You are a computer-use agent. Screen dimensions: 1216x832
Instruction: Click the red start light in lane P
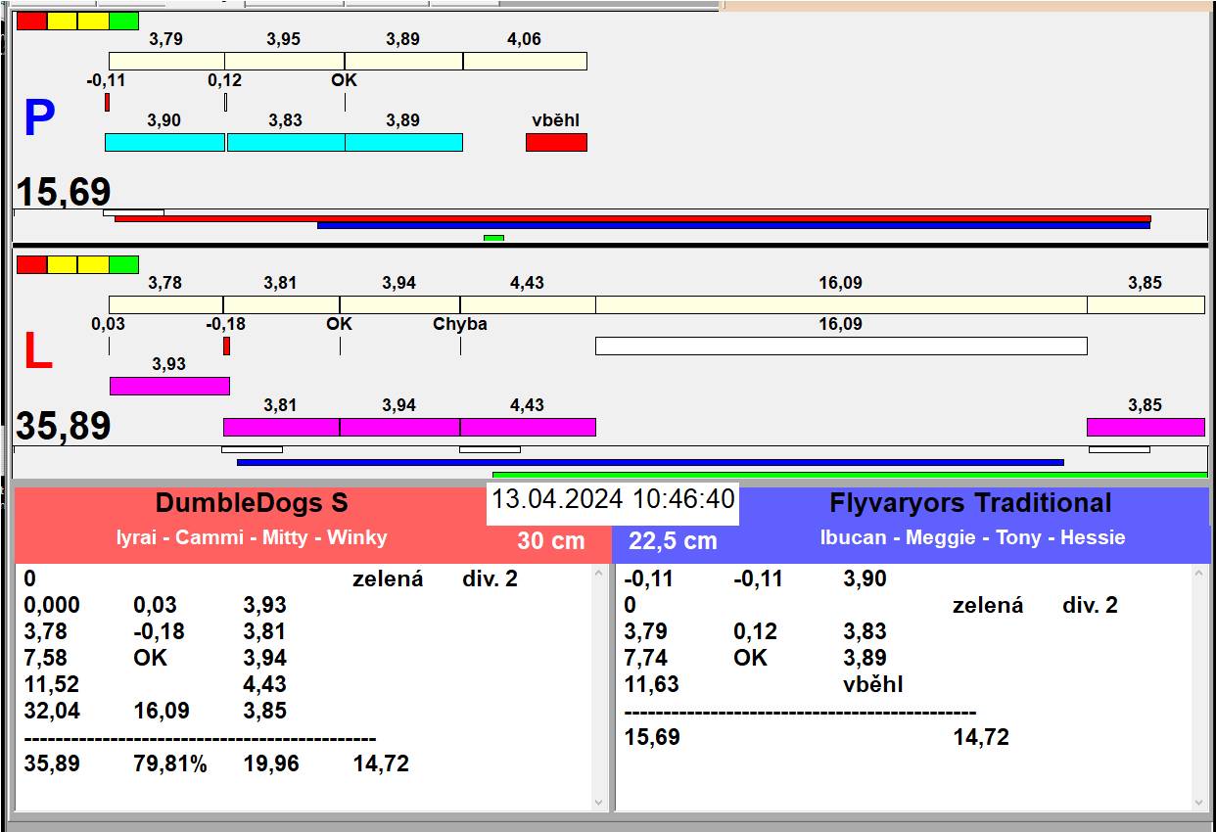click(31, 21)
